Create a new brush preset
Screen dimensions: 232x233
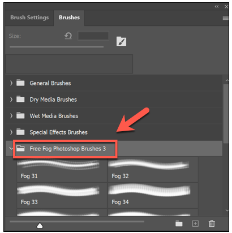(x=195, y=223)
